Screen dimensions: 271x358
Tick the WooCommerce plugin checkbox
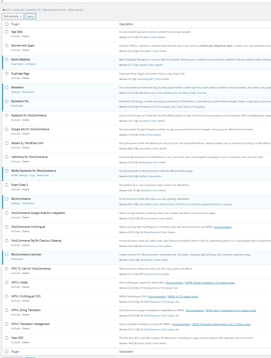pyautogui.click(x=7, y=199)
